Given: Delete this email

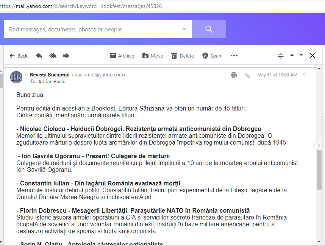Looking at the screenshot, I should pyautogui.click(x=182, y=56).
